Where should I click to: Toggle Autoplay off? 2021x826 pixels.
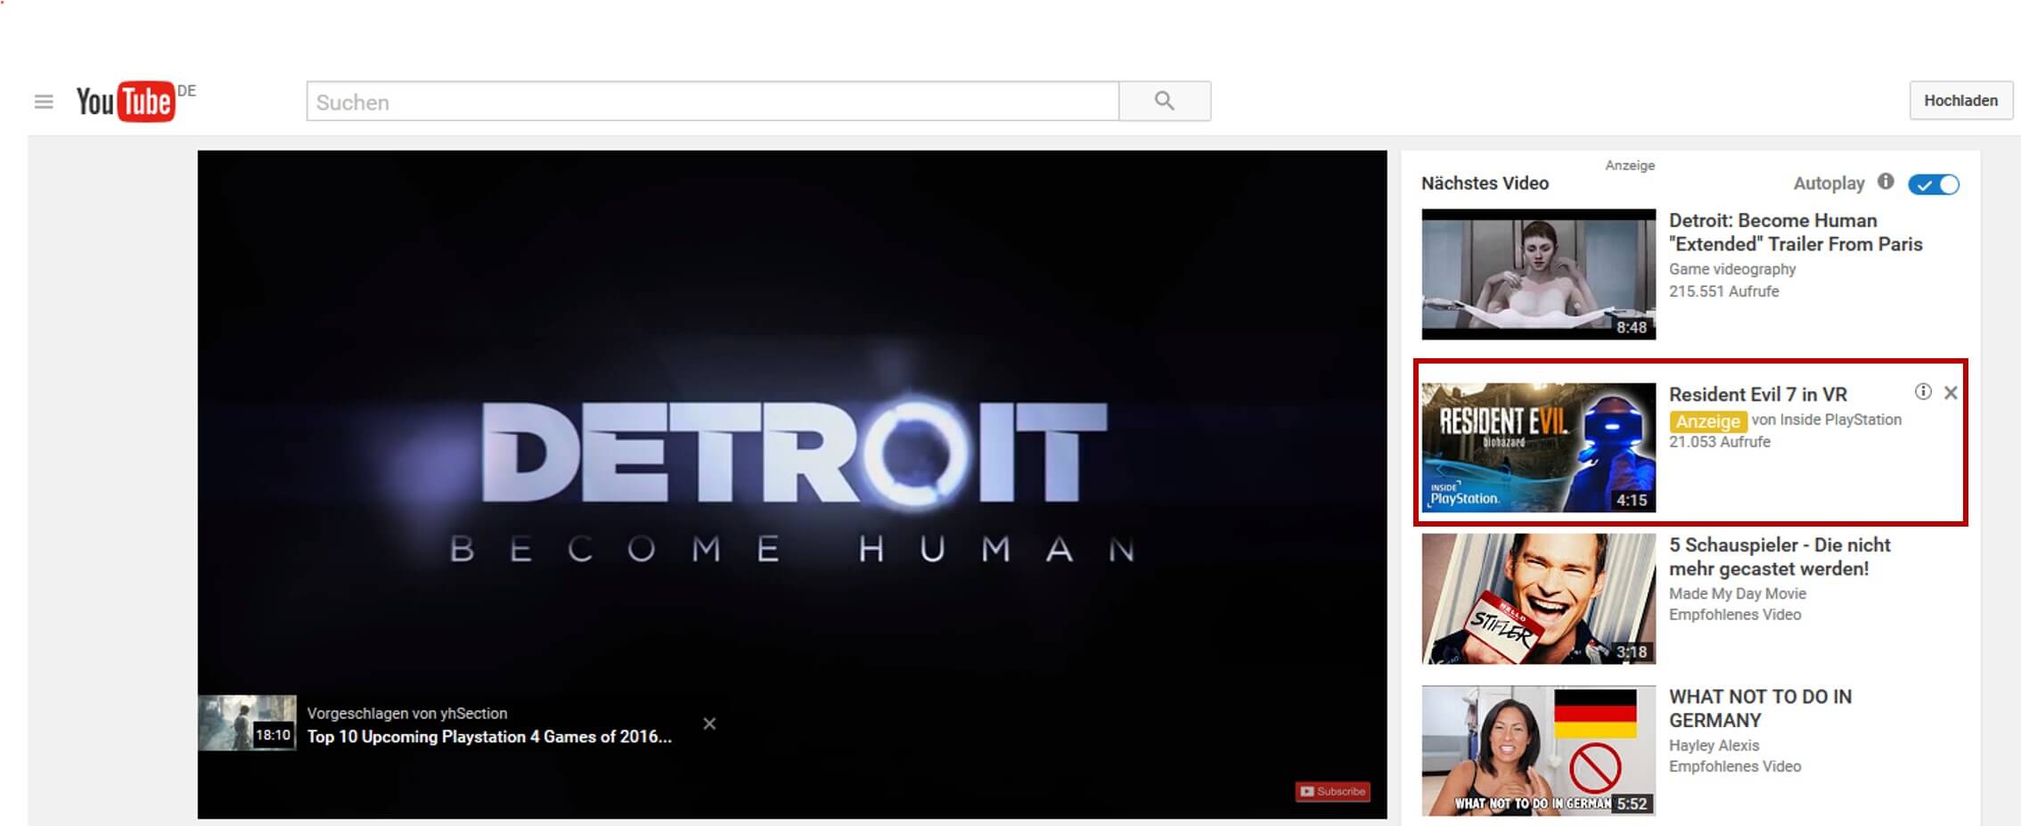pyautogui.click(x=1935, y=184)
